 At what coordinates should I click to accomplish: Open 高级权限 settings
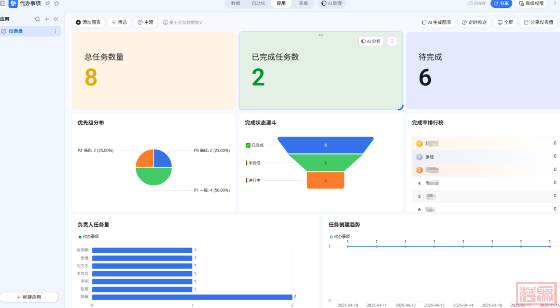pos(531,4)
